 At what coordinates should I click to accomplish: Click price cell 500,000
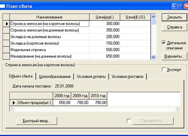(104, 50)
